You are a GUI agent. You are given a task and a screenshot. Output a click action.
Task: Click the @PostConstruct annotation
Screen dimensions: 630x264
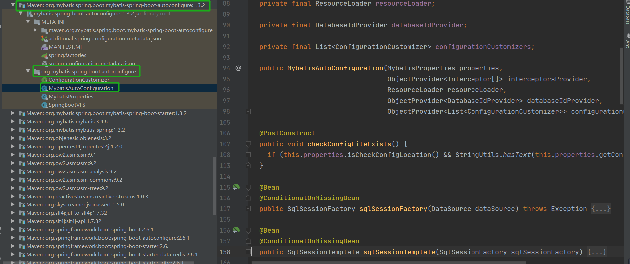[x=287, y=133]
